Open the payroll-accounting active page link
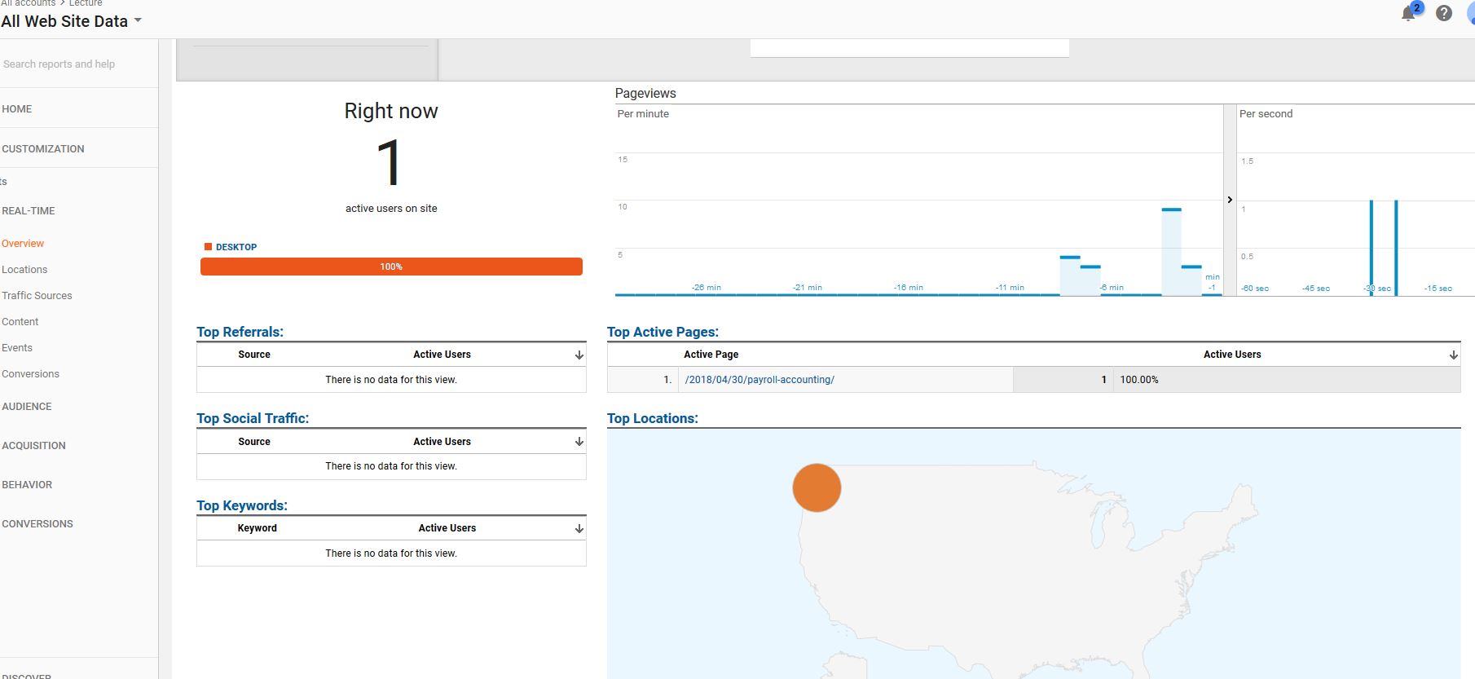The image size is (1475, 679). pos(760,379)
